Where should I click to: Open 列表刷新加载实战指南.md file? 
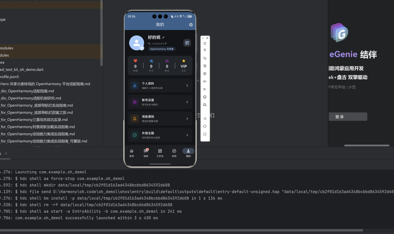(37, 127)
